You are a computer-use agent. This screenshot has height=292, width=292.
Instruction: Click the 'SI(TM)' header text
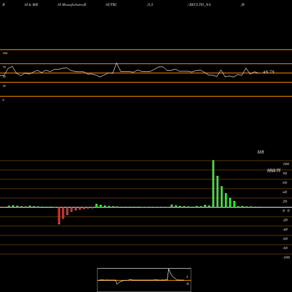click(x=111, y=5)
